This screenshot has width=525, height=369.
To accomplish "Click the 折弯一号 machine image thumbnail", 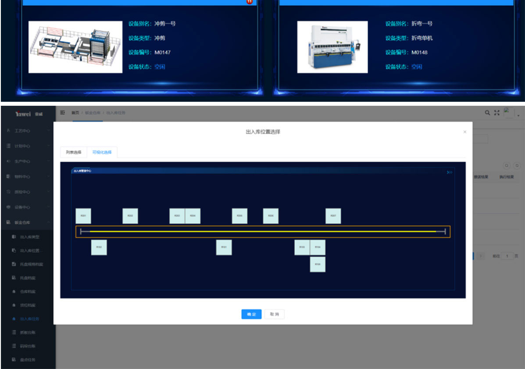I will click(332, 47).
